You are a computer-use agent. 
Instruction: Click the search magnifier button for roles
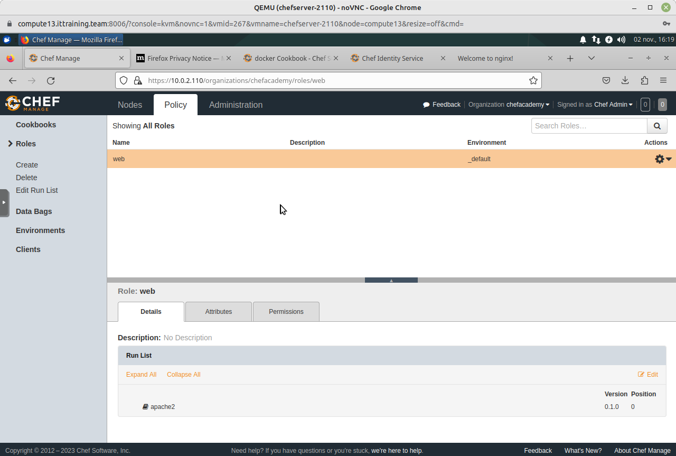[x=657, y=126]
